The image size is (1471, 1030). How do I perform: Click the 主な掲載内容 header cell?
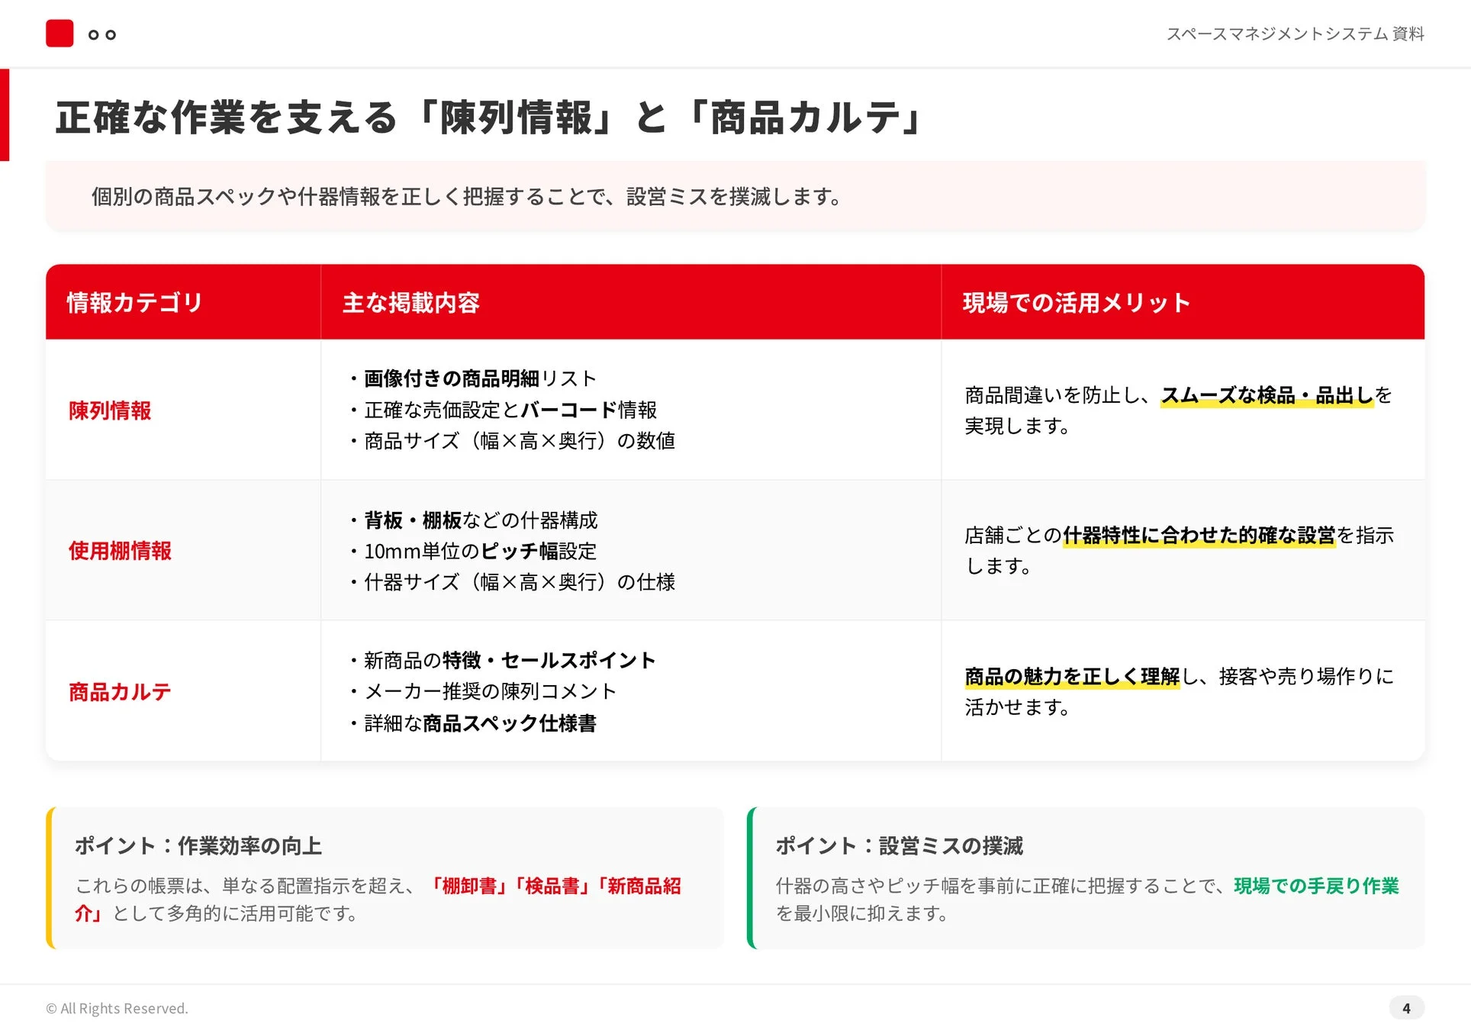413,302
